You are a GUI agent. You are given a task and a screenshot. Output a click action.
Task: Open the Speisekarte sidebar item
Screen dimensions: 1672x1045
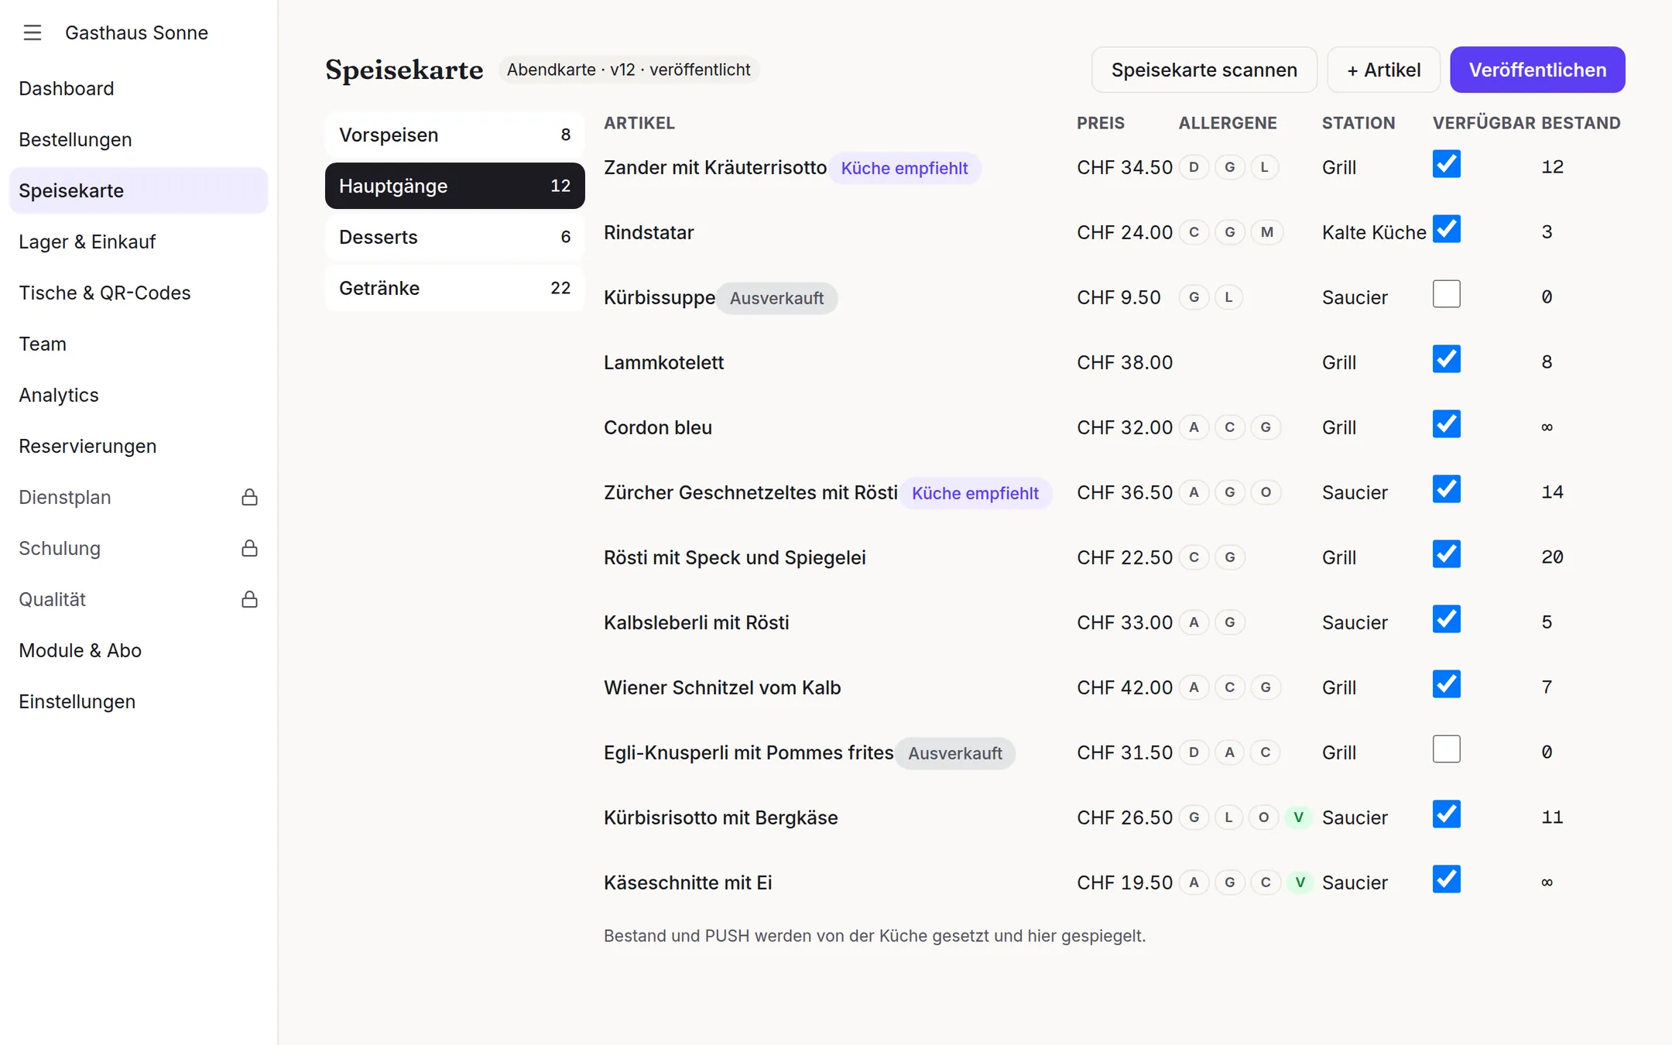[139, 190]
